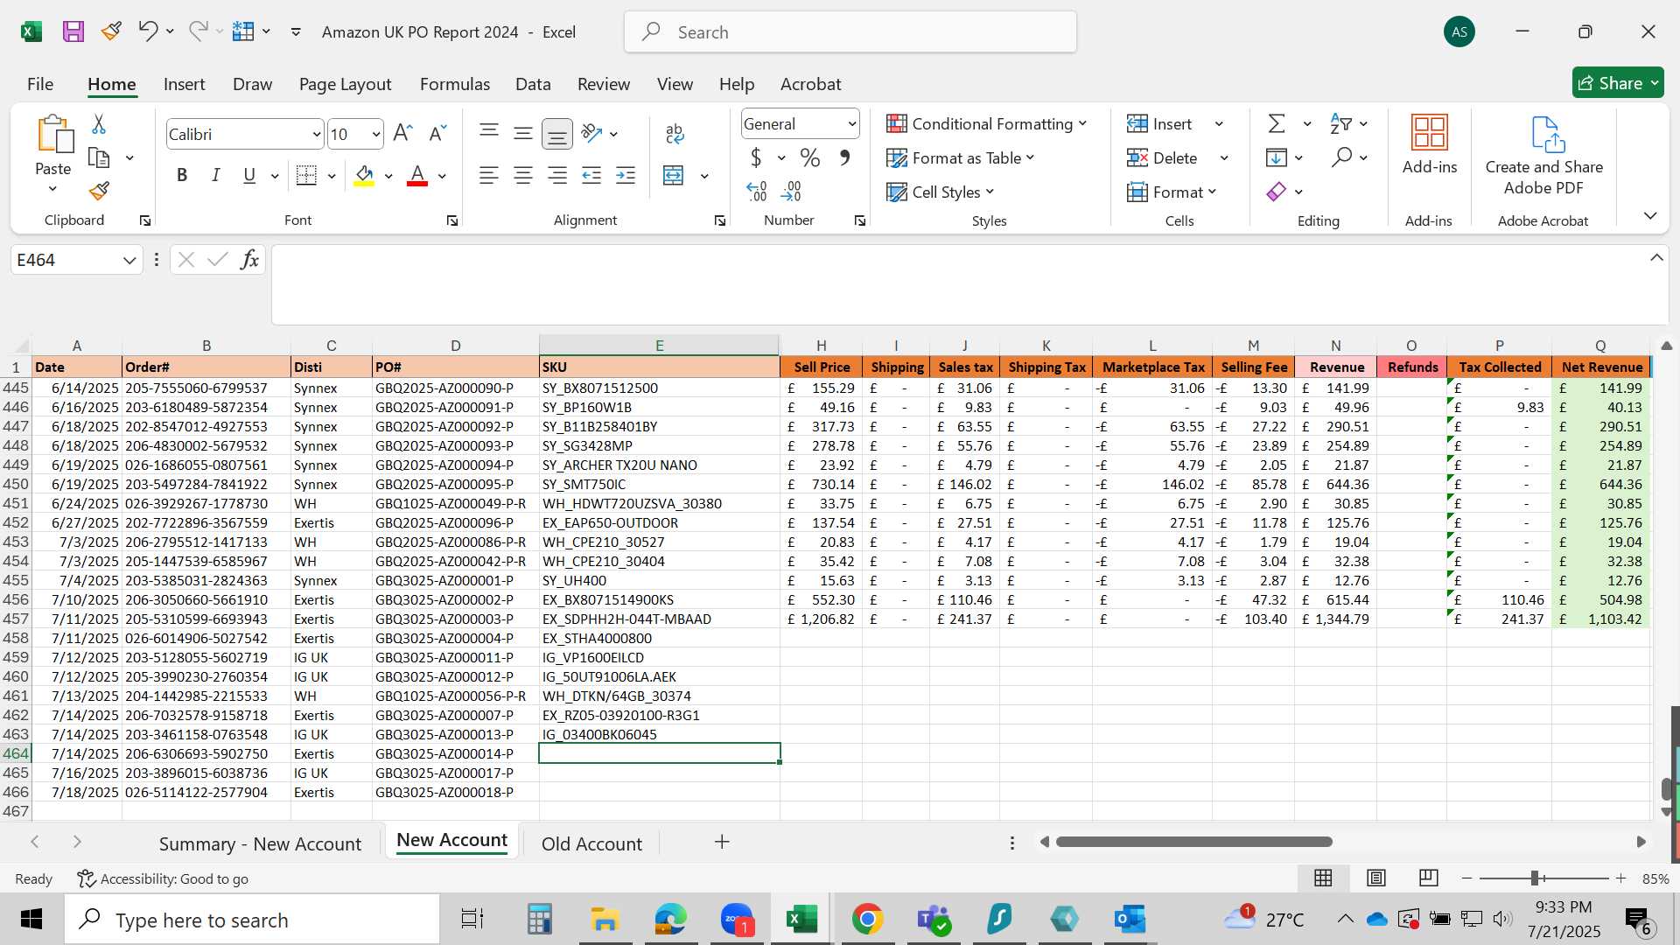Viewport: 1680px width, 945px height.
Task: Switch to the Data ribbon tab
Action: (533, 84)
